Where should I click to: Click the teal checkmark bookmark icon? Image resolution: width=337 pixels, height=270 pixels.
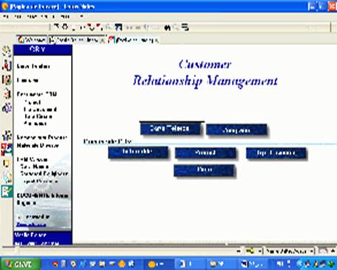tap(7, 192)
